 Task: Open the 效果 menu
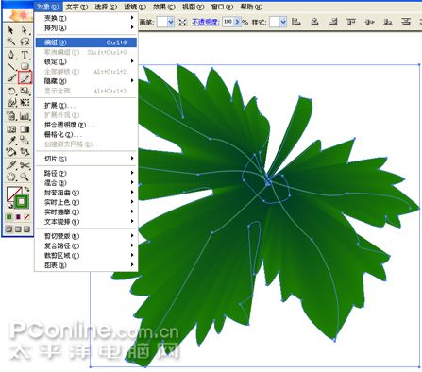(164, 7)
